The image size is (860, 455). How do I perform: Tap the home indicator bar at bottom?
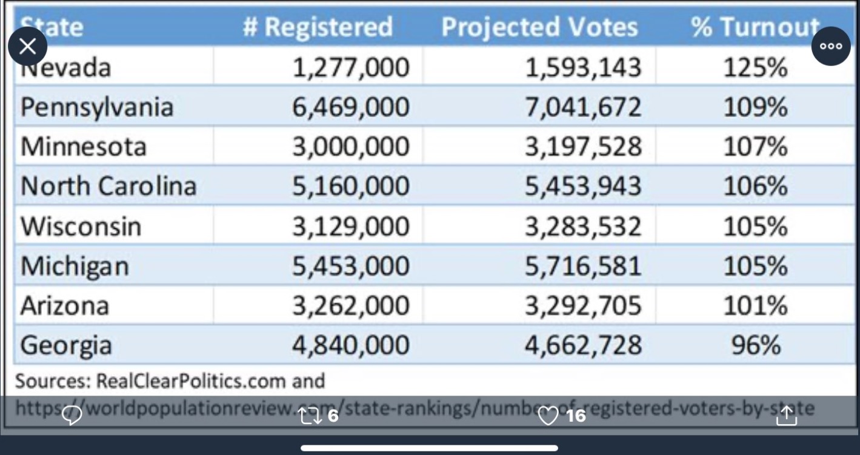tap(429, 448)
